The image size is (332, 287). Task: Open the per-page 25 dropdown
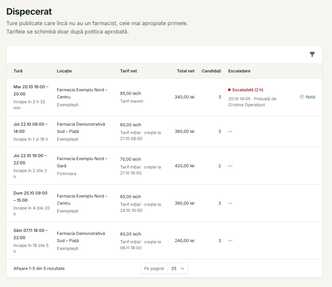pyautogui.click(x=178, y=268)
